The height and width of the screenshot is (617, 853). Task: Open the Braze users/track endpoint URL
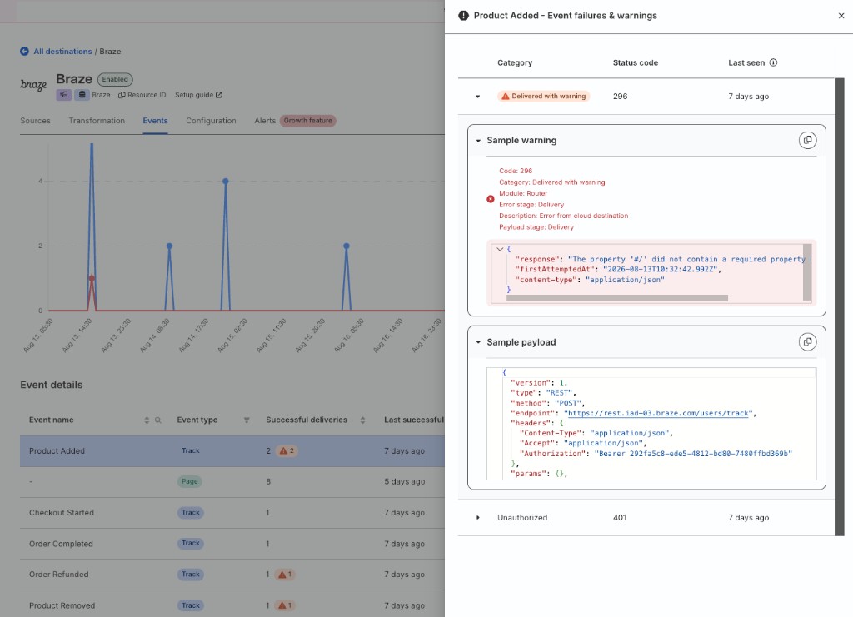(x=658, y=413)
